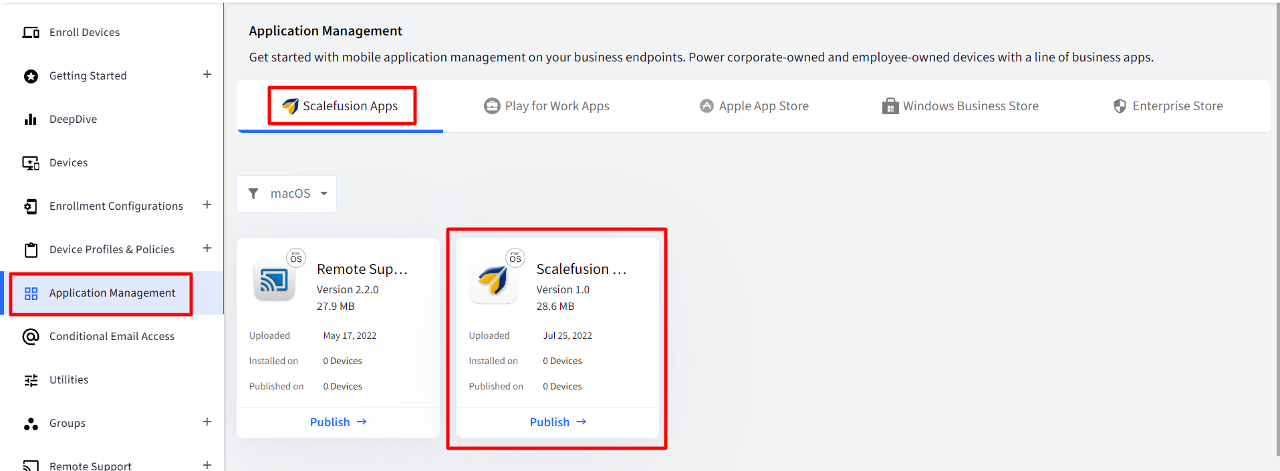Click the Enroll Devices sidebar icon
The width and height of the screenshot is (1280, 471).
click(31, 33)
